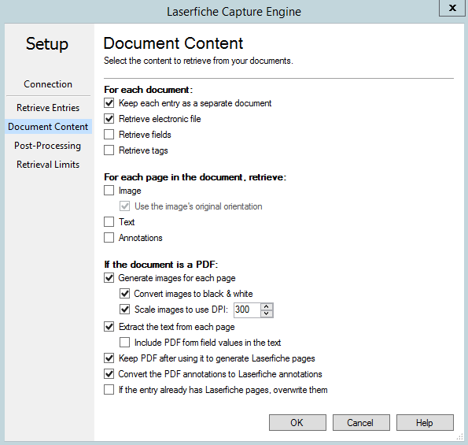This screenshot has width=468, height=445.
Task: Click into the DPI value field
Action: coord(247,310)
